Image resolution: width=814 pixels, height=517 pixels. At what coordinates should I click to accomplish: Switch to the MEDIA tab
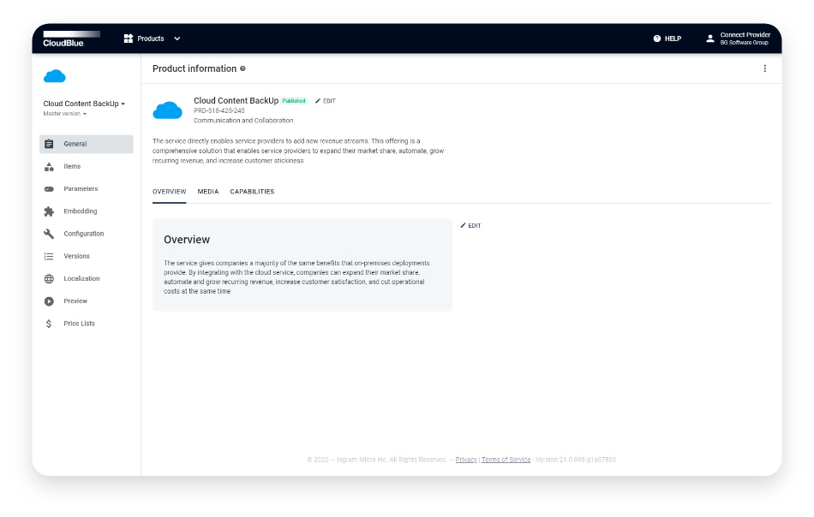[x=208, y=192]
